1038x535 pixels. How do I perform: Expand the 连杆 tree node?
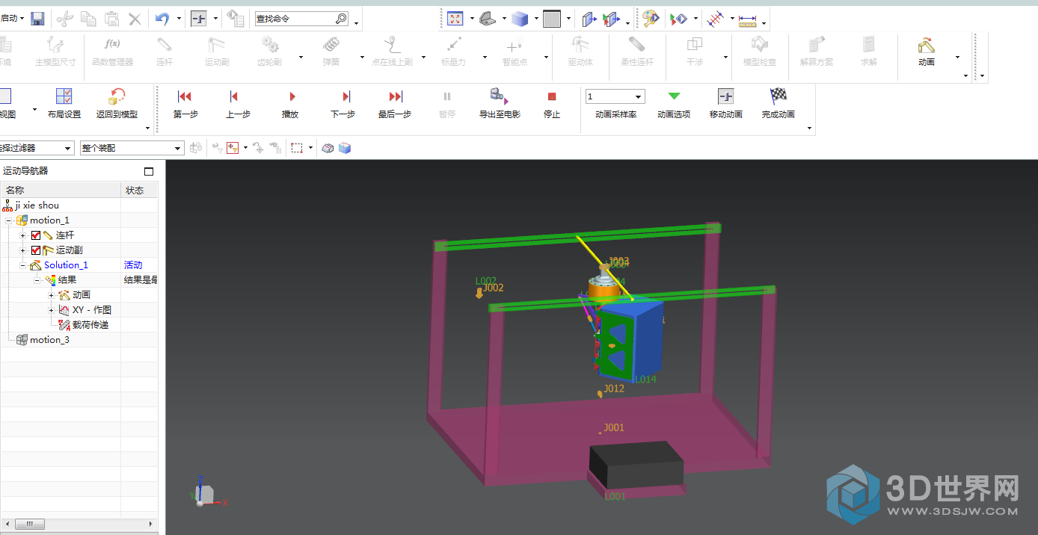click(23, 235)
